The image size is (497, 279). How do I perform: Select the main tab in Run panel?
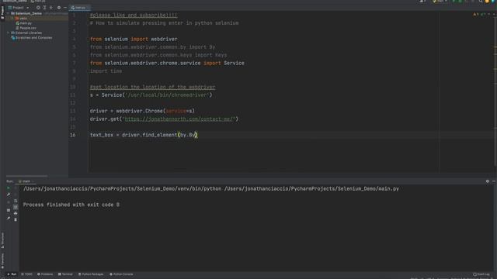(26, 181)
